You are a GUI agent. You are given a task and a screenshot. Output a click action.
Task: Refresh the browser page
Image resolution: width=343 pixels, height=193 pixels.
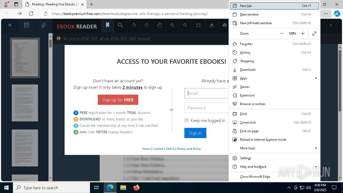pos(31,14)
